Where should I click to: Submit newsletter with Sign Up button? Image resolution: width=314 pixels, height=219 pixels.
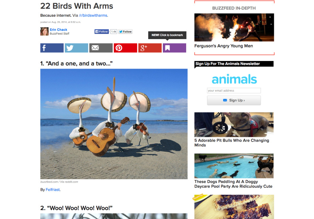click(234, 100)
